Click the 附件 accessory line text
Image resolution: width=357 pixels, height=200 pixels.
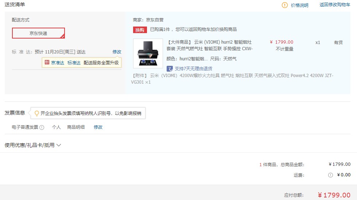(x=232, y=79)
